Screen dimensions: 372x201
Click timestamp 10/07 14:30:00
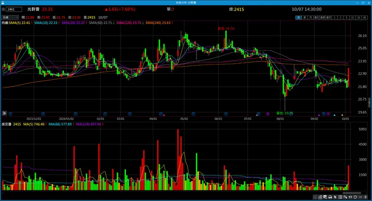pyautogui.click(x=307, y=9)
